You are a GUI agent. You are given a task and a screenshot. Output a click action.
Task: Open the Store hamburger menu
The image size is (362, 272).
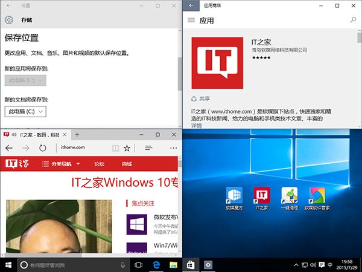(191, 20)
